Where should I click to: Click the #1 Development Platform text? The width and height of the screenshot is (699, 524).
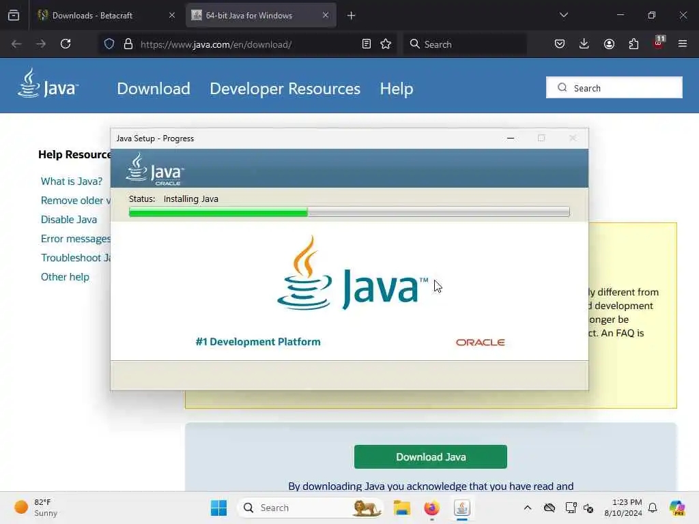tap(258, 342)
